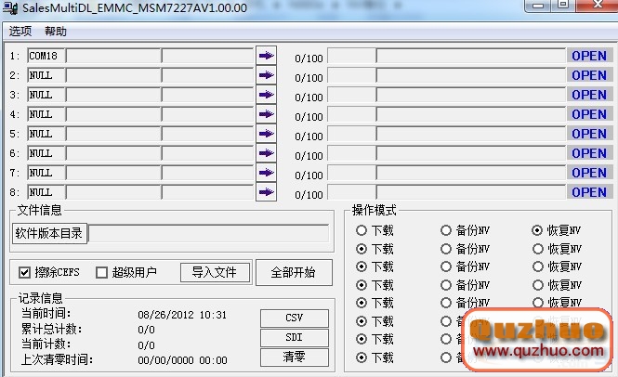Screen dimensions: 618x377
Task: Select 下载 radio in seventh mode row
Action: click(362, 339)
